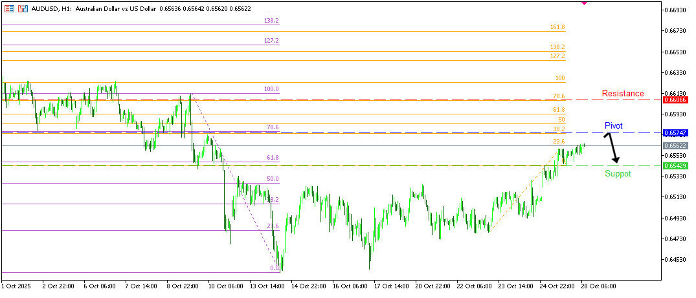Select the purple 138.2 Fibonacci label at top
696x298 pixels.
(x=271, y=21)
